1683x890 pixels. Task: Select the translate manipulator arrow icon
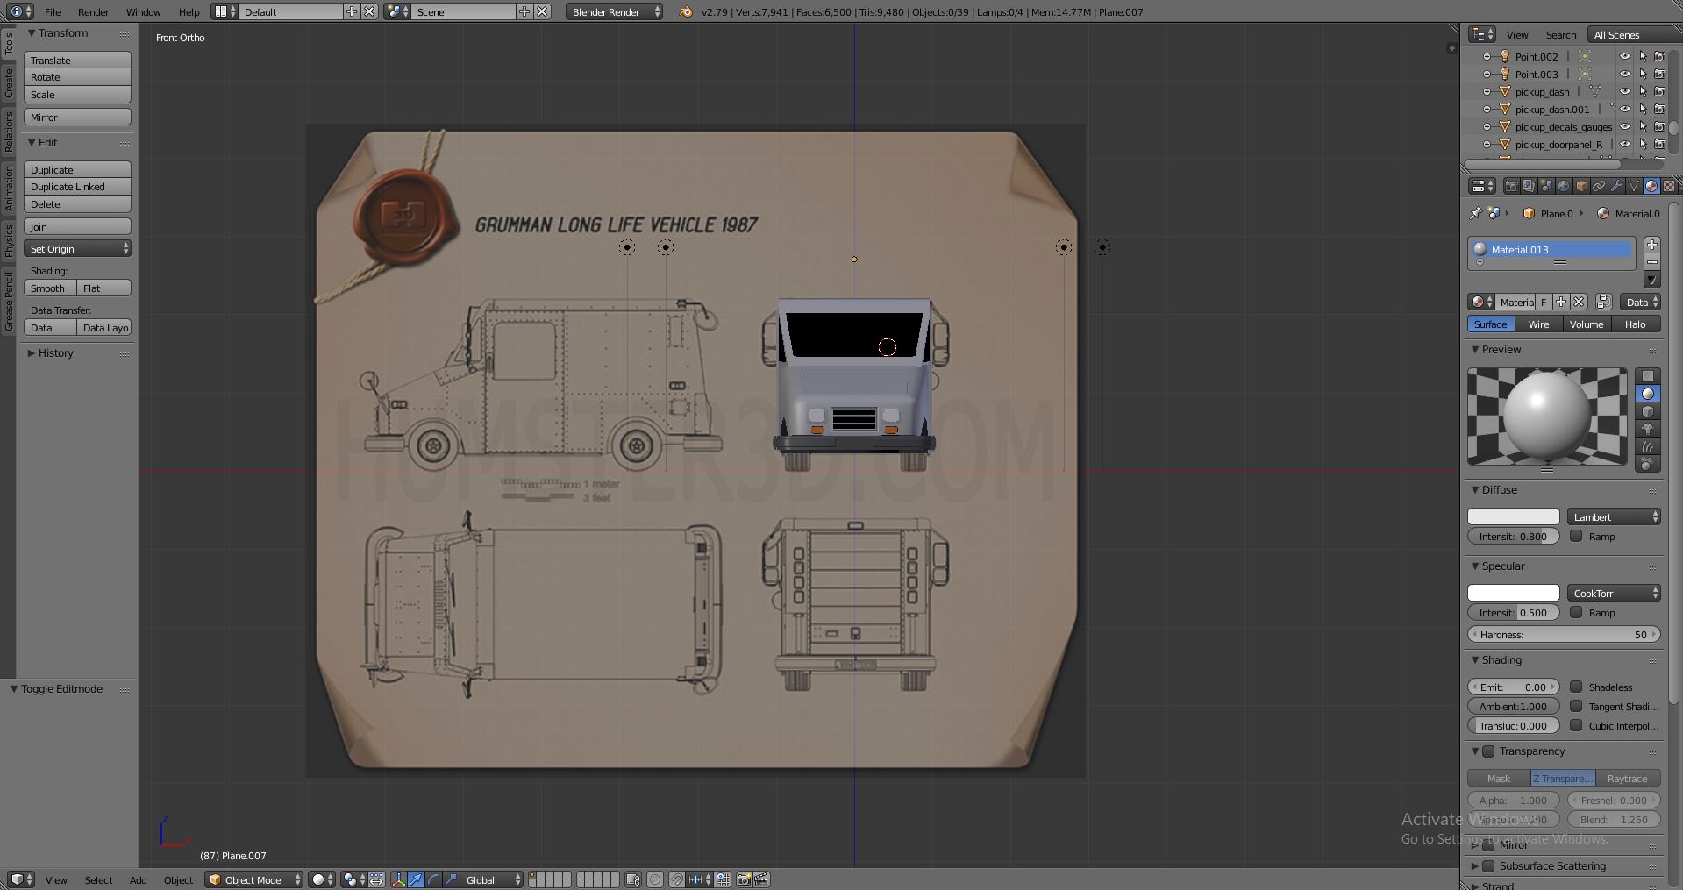point(416,879)
